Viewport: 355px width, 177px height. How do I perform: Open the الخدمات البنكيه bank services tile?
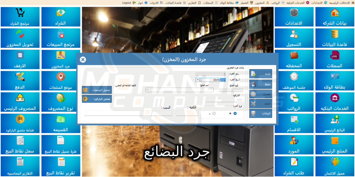[x=334, y=101]
